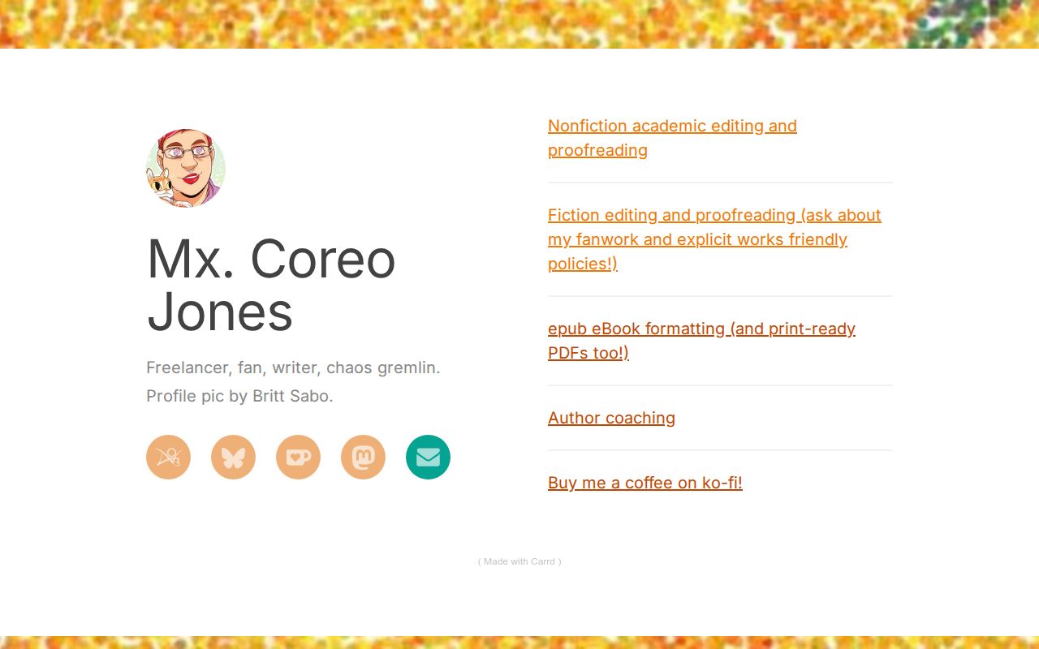Click the Bluesky butterfly icon
Screen dimensions: 1039x649
233,458
